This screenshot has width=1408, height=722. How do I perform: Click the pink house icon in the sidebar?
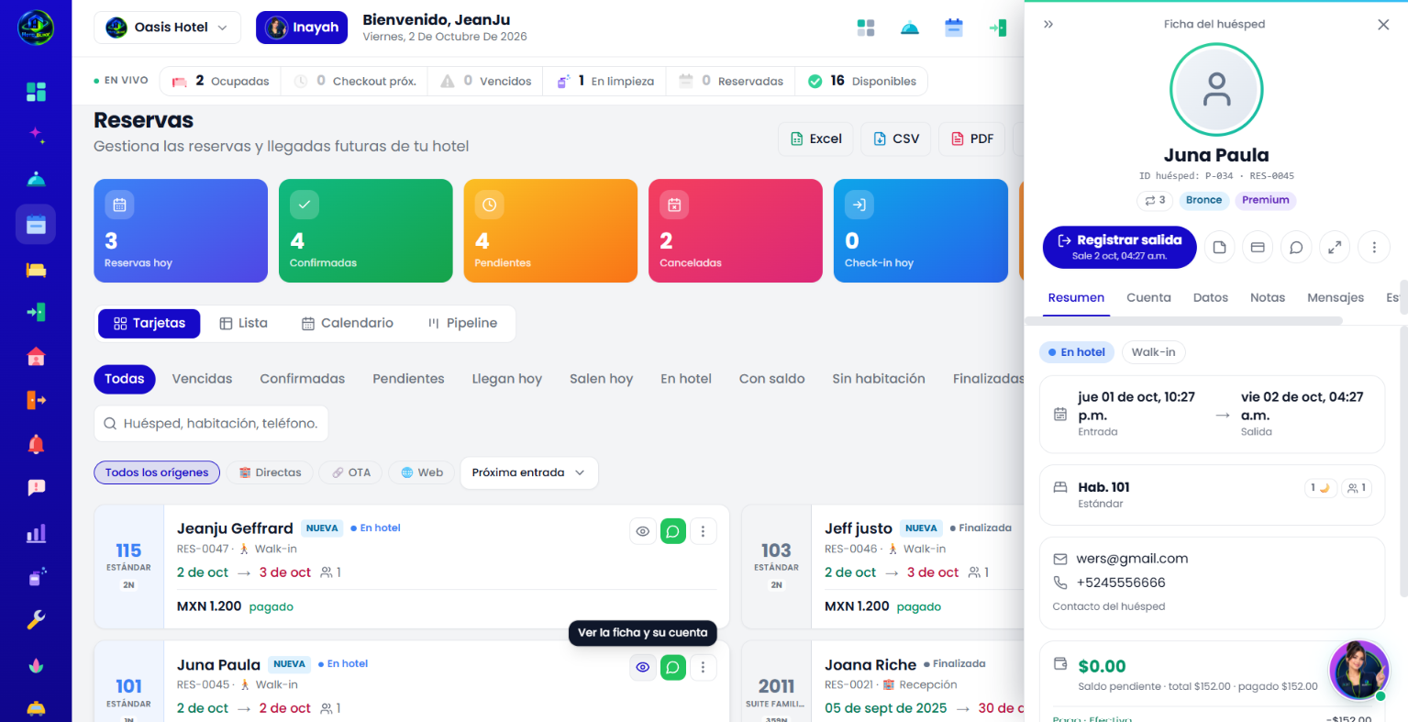[36, 357]
